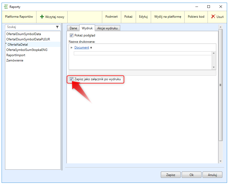Click the right panel vertical scrollbar thumb

click(221, 84)
